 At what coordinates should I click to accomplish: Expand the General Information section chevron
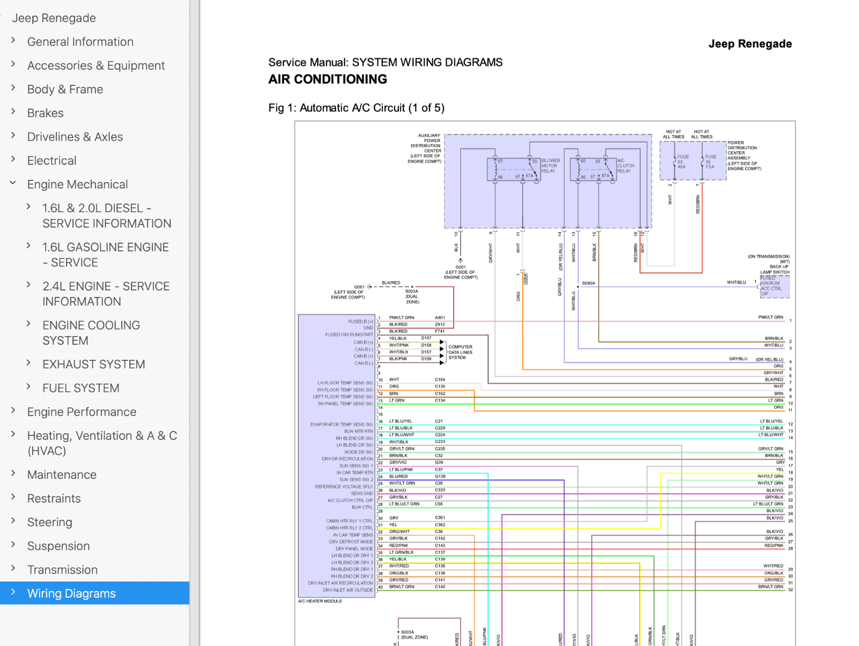click(13, 41)
